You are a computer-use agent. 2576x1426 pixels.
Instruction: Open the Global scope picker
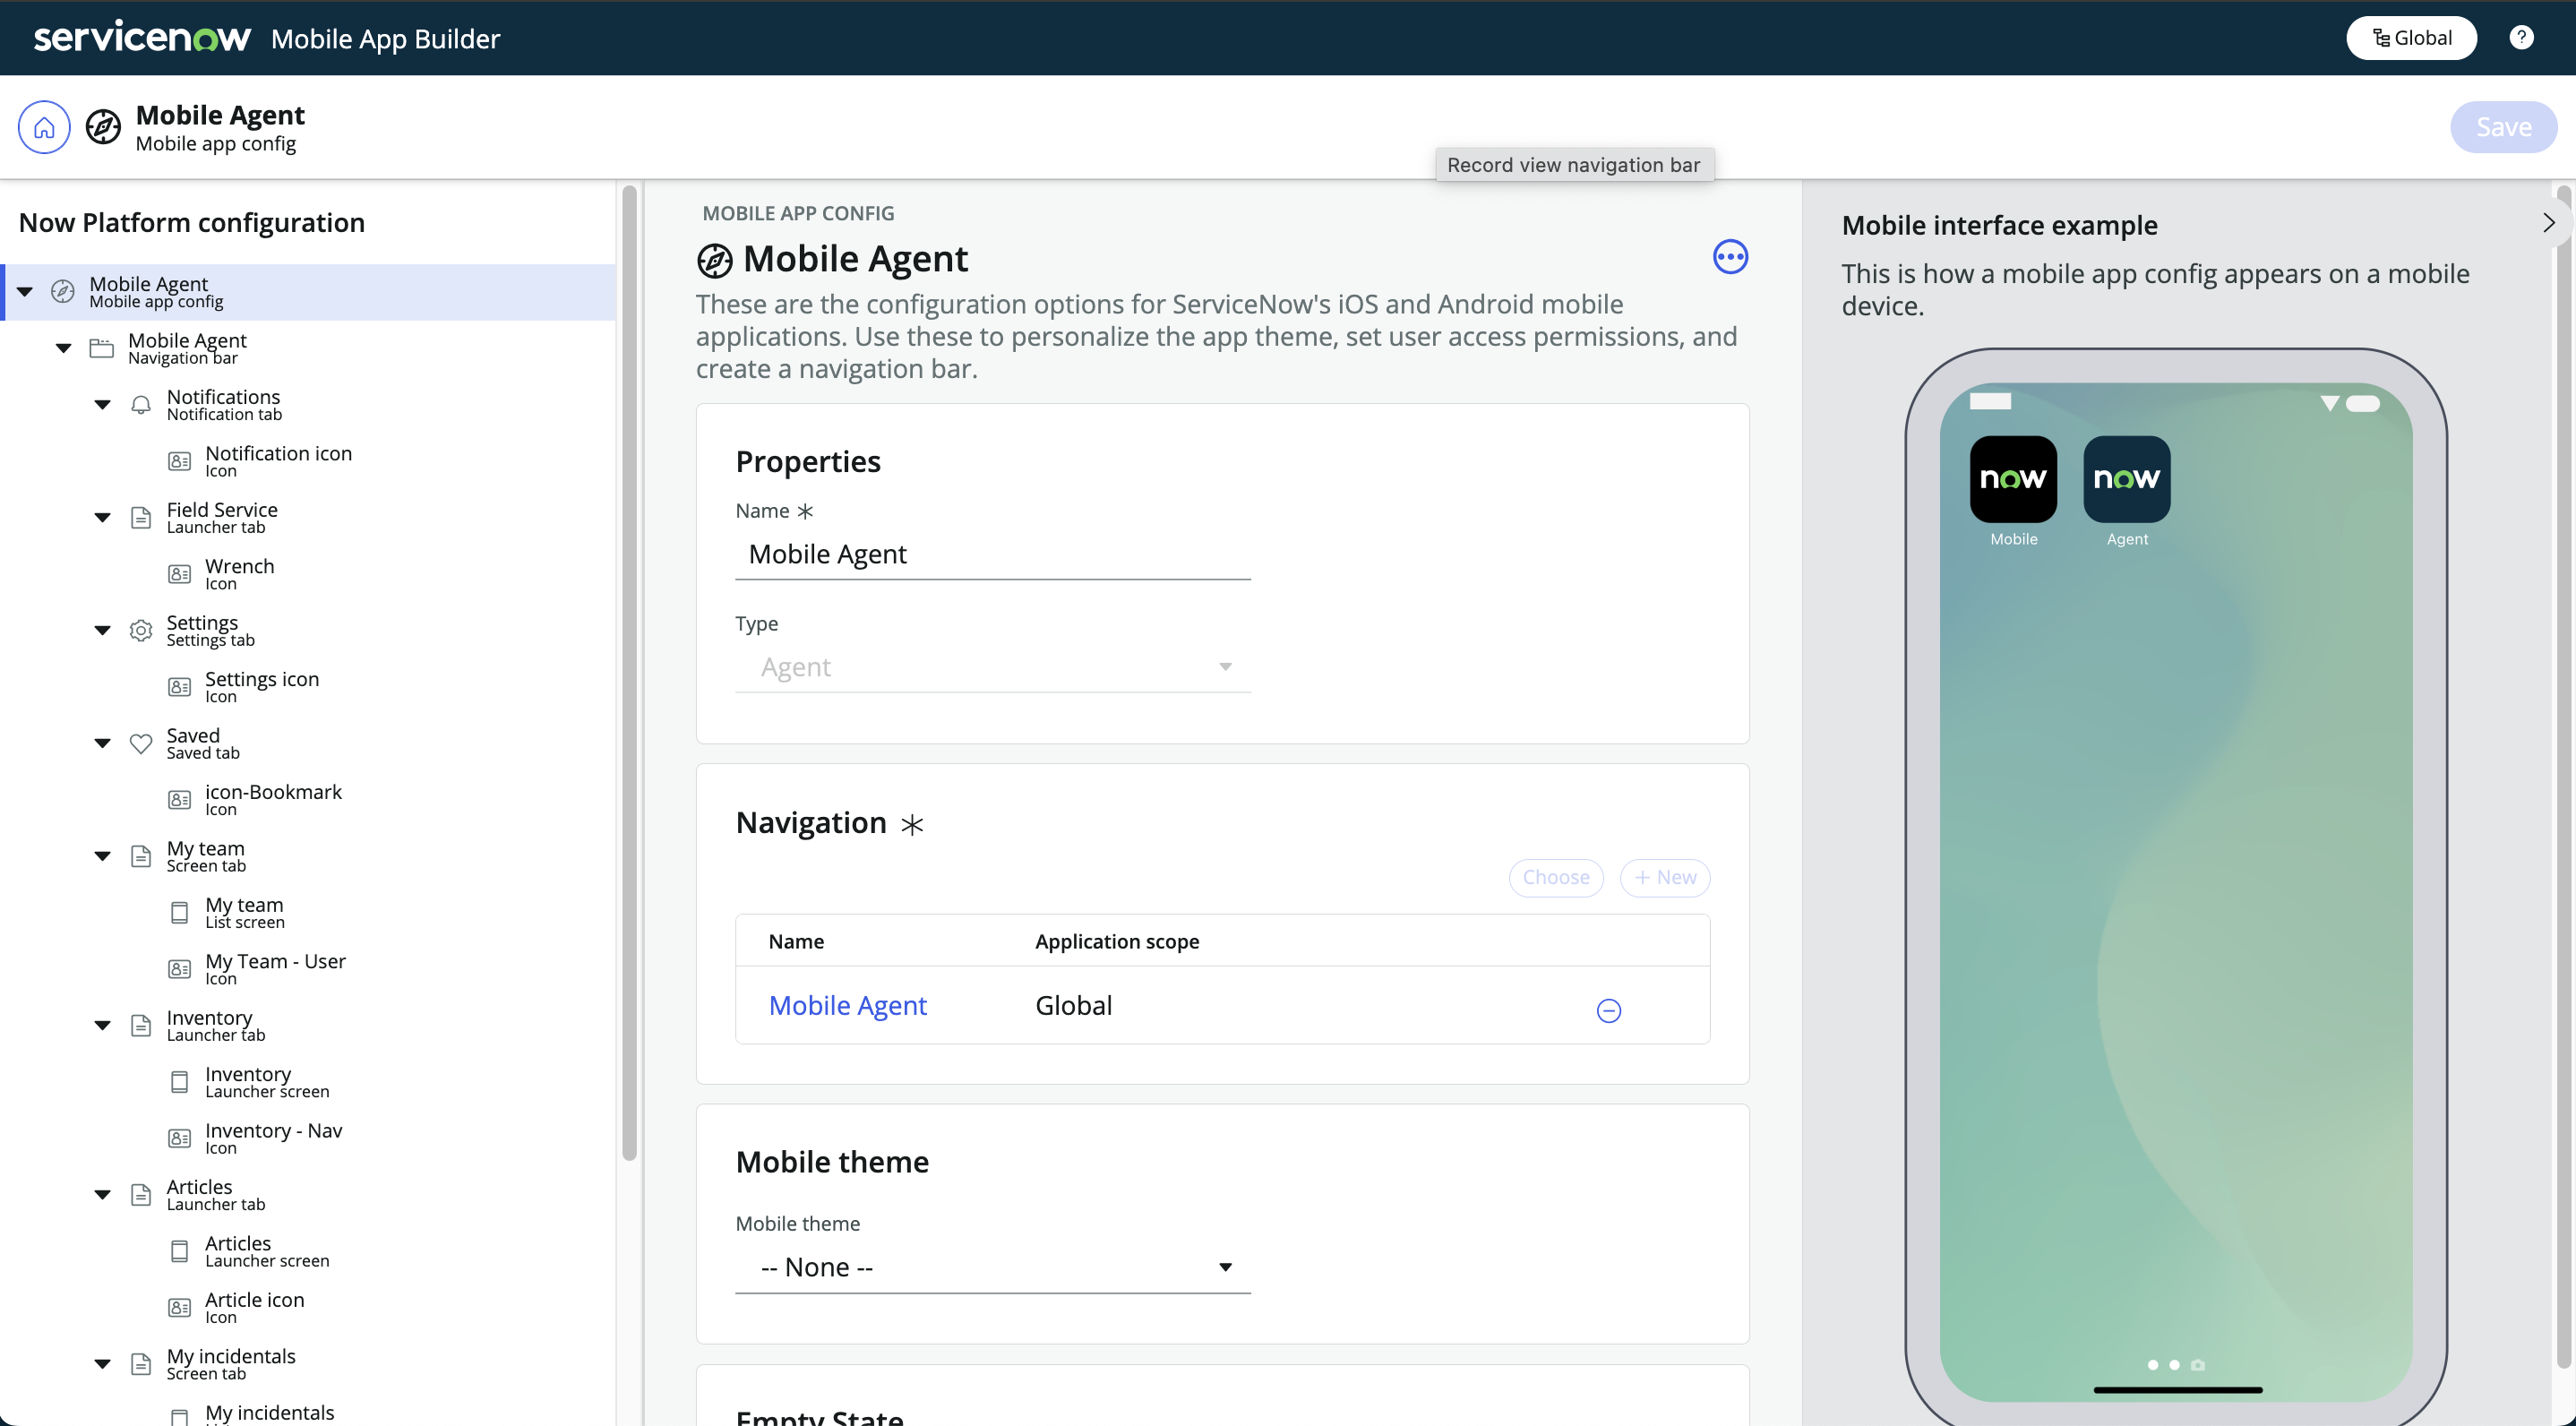coord(2411,38)
